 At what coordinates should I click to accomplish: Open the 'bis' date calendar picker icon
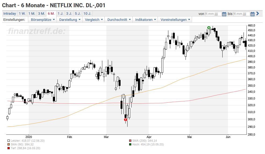tap(252, 14)
